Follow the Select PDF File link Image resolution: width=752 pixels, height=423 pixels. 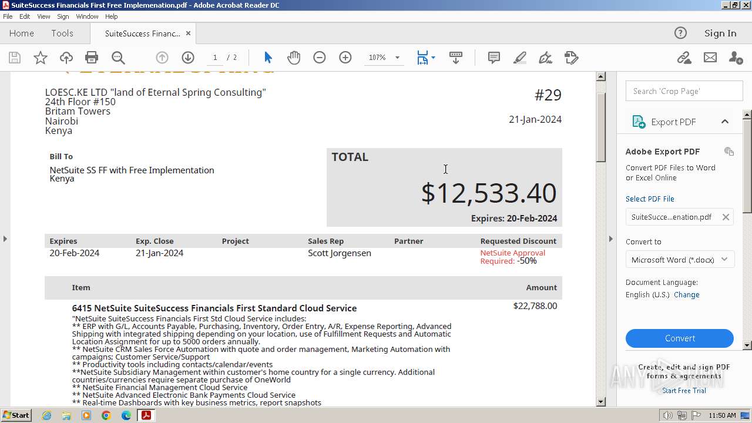click(650, 199)
